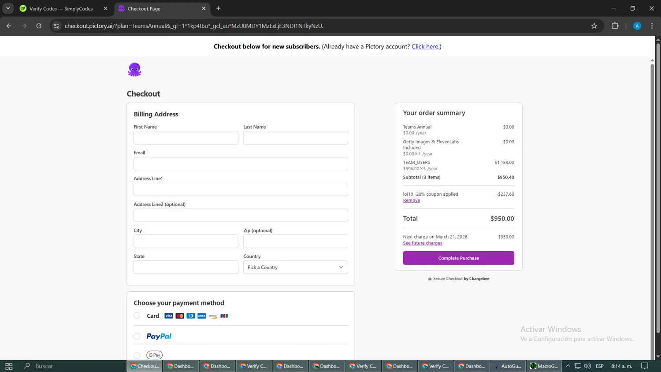
Task: Select the Google Pay radio button
Action: (137, 355)
